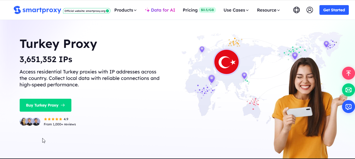Click the Buy Turkey Proxy button
The height and width of the screenshot is (159, 355).
pos(46,105)
